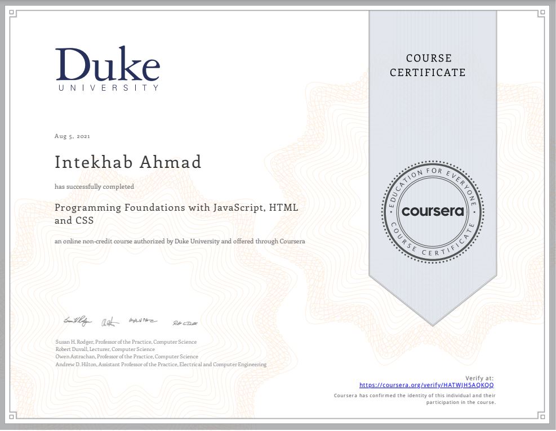
Task: Click the 'has successfully completed' text
Action: 94,186
